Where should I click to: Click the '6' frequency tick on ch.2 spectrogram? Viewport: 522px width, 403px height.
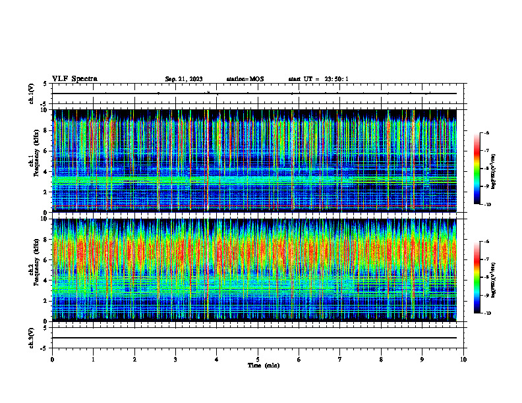click(45, 260)
